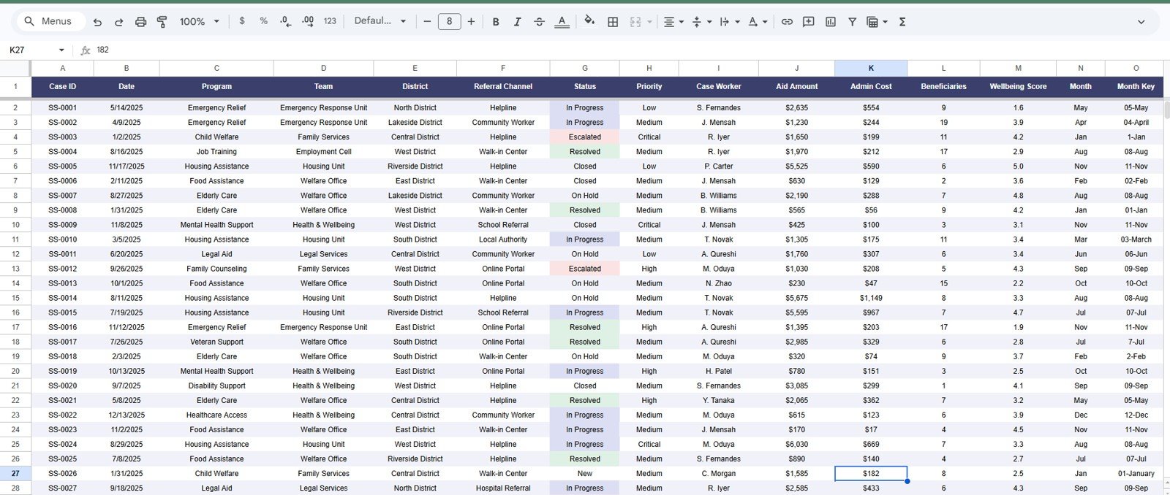Open the text color picker

562,22
